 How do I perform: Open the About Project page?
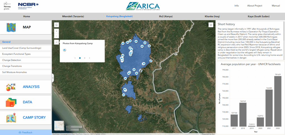(255, 6)
